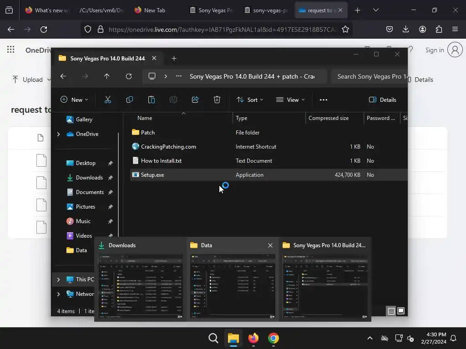
Task: Open notifications bell in system tray
Action: click(454, 338)
